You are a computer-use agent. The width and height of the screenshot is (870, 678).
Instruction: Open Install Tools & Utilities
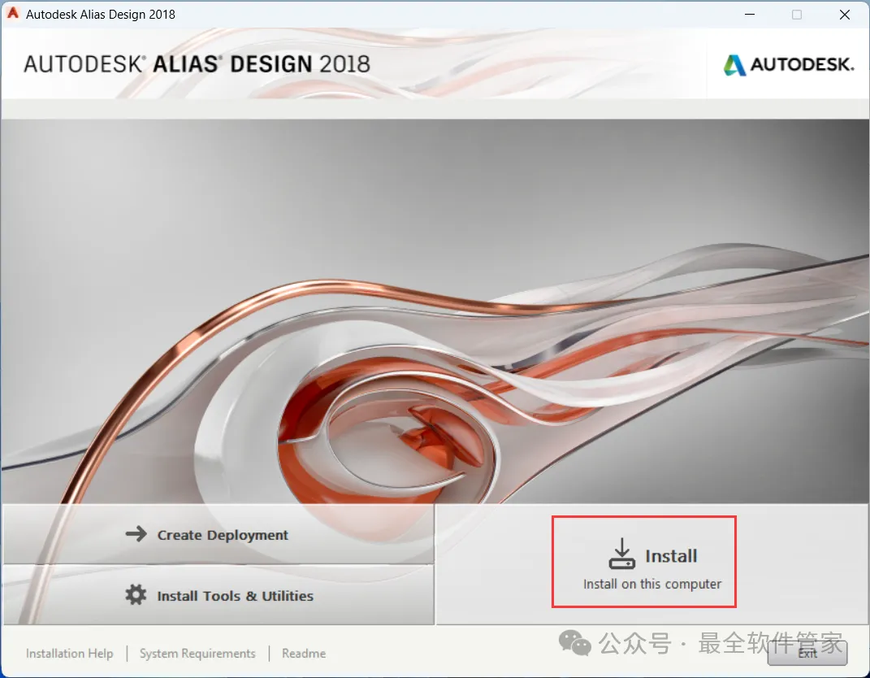[x=219, y=595]
